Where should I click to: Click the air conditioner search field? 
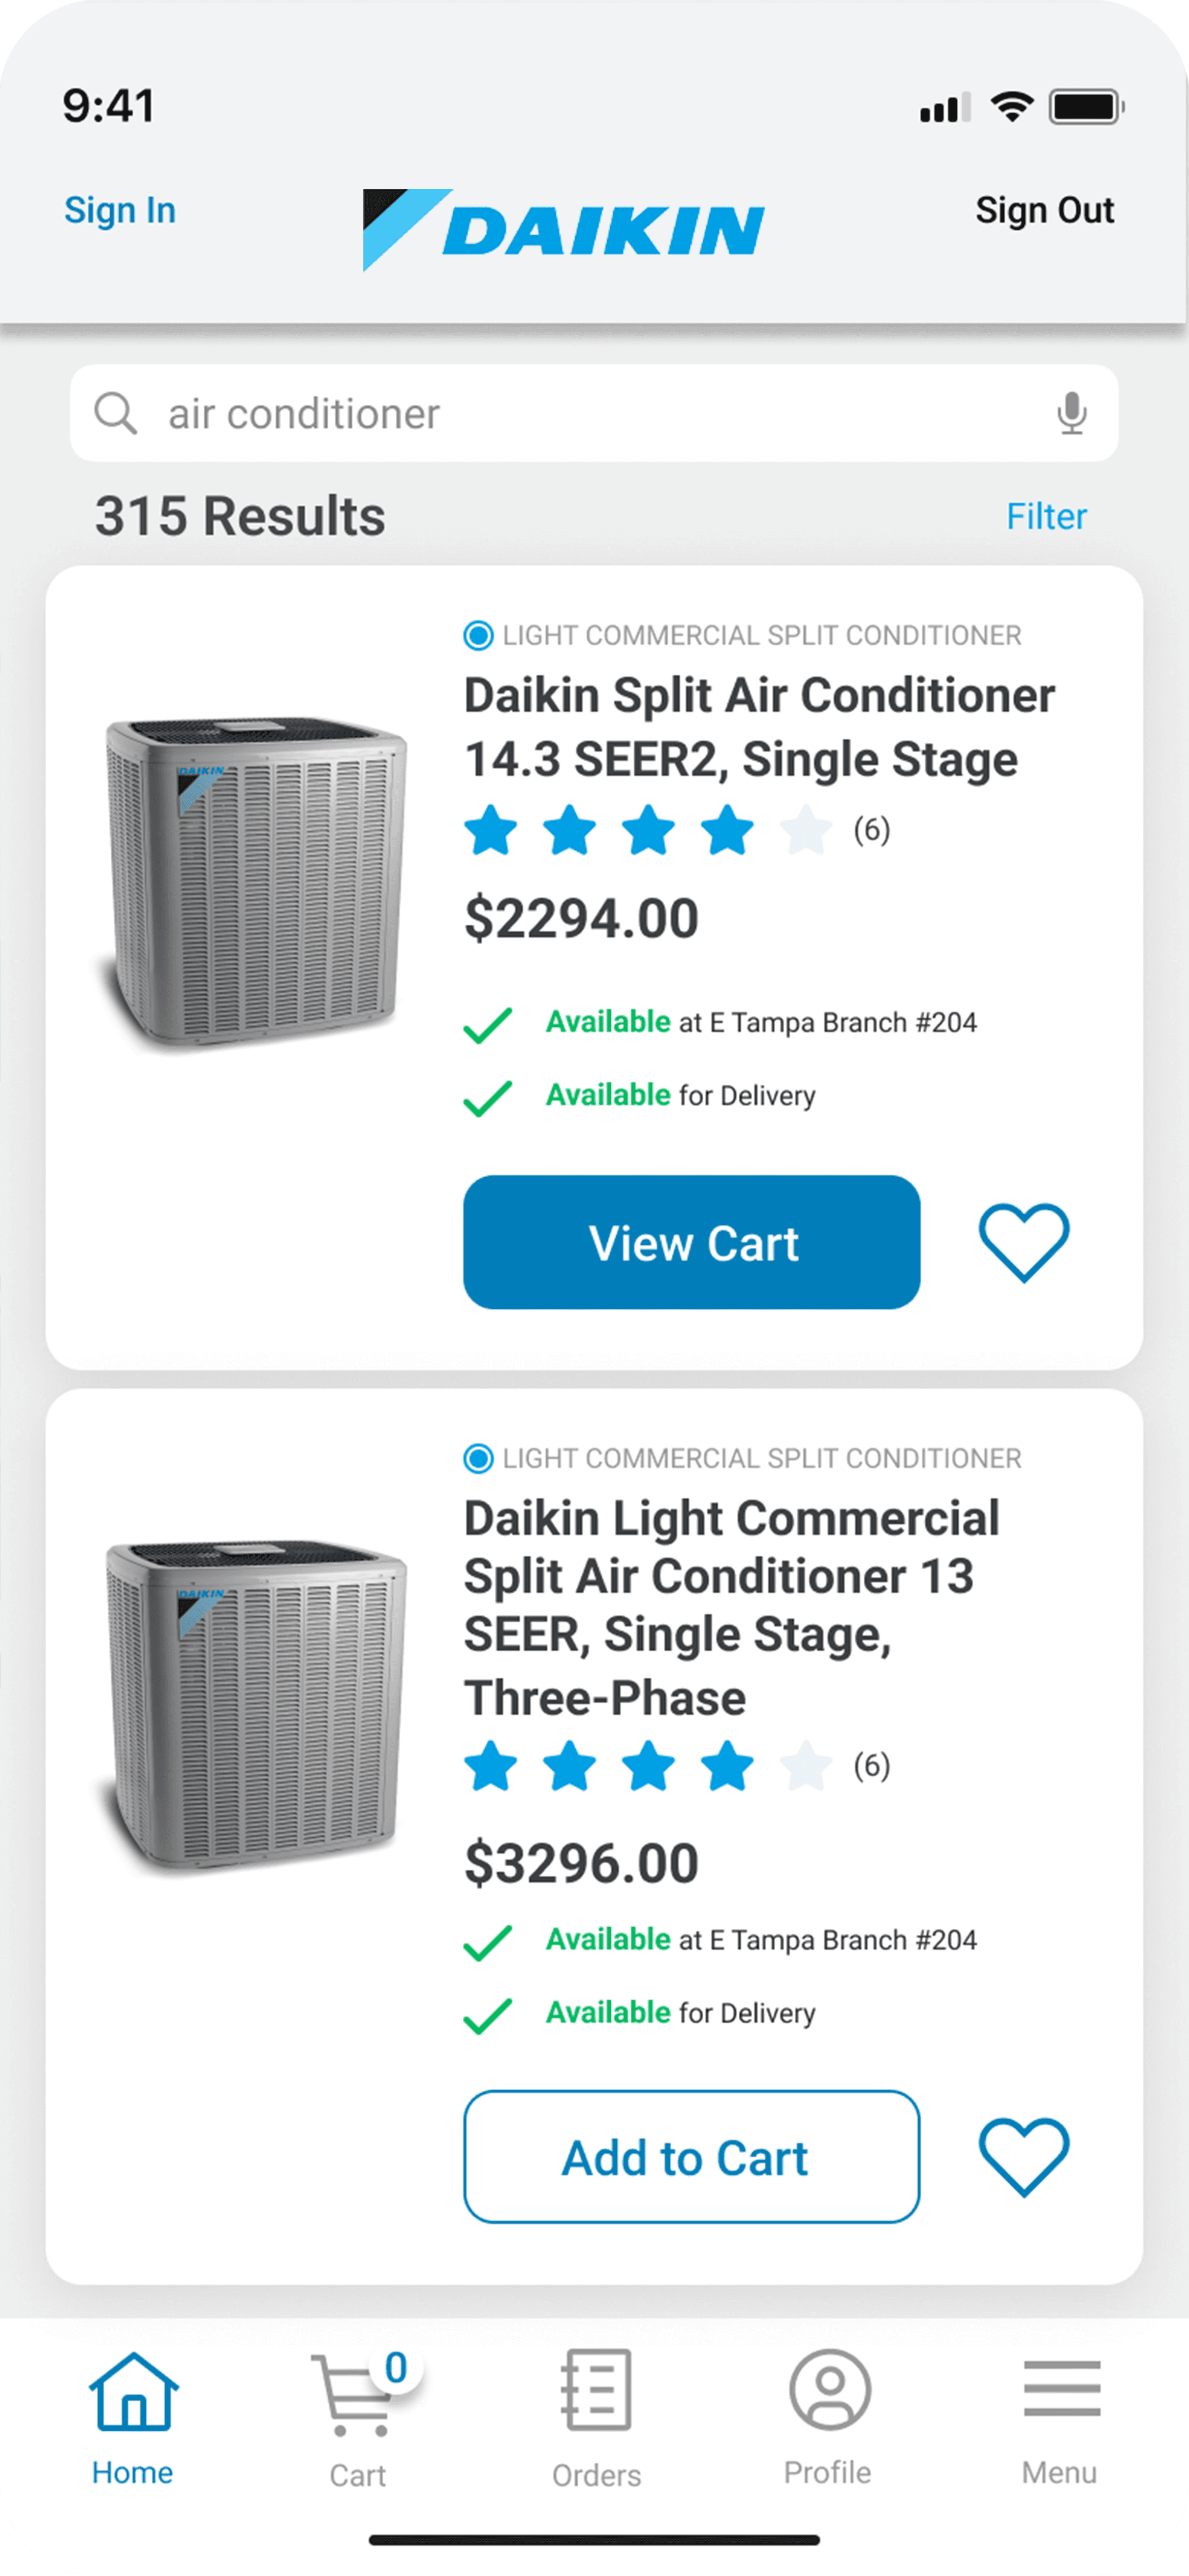tap(594, 413)
